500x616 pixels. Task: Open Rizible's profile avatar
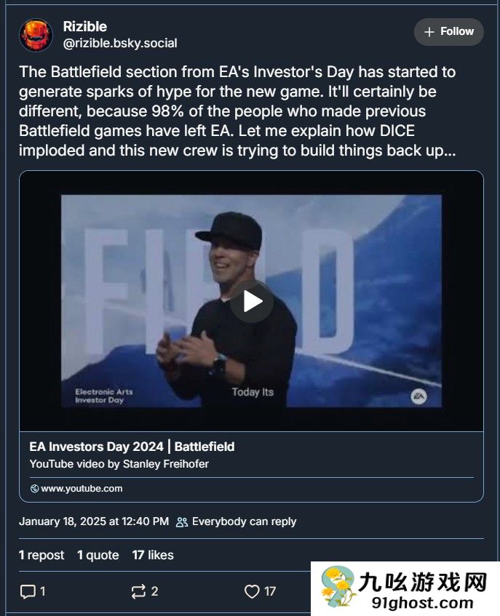coord(36,35)
